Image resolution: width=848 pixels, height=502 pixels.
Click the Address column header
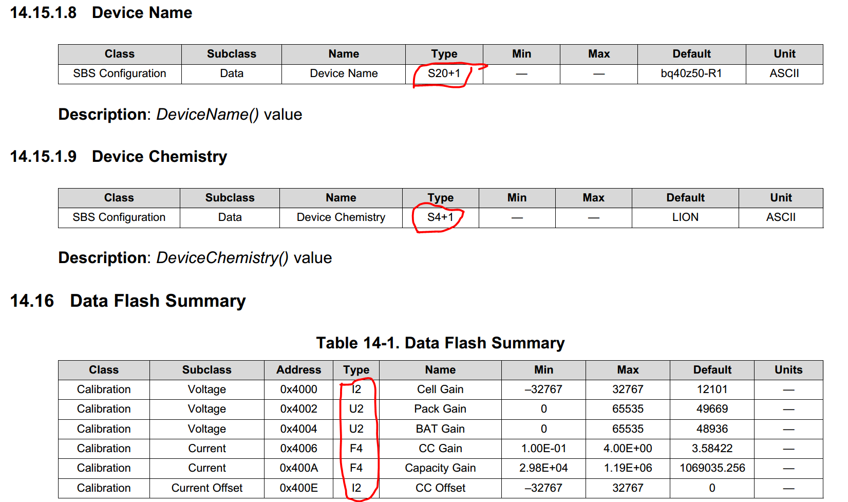298,370
